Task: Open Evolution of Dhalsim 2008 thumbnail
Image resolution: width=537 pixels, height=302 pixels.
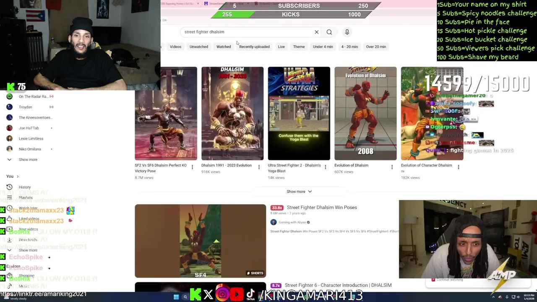Action: point(365,113)
